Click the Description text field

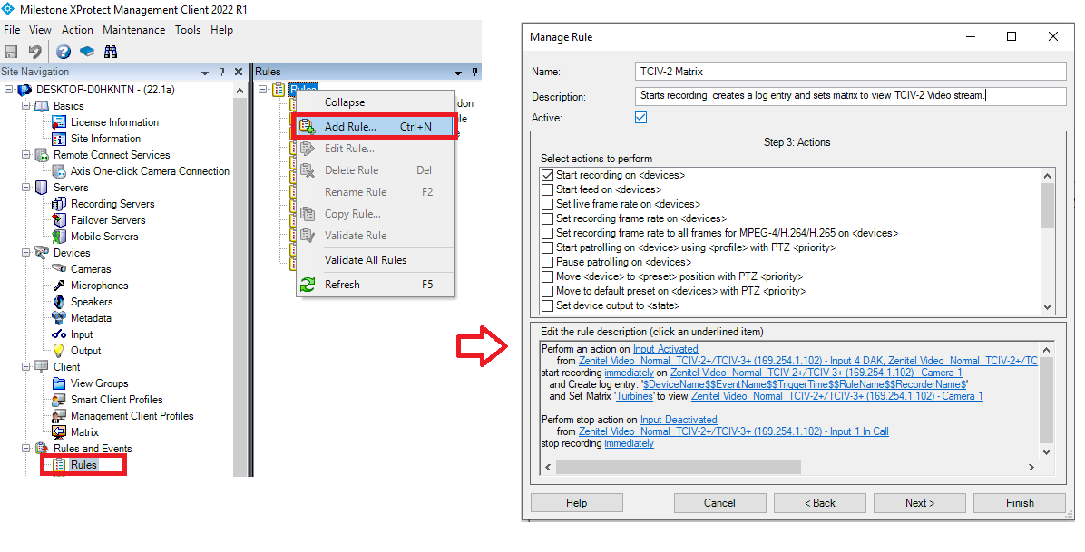(850, 95)
